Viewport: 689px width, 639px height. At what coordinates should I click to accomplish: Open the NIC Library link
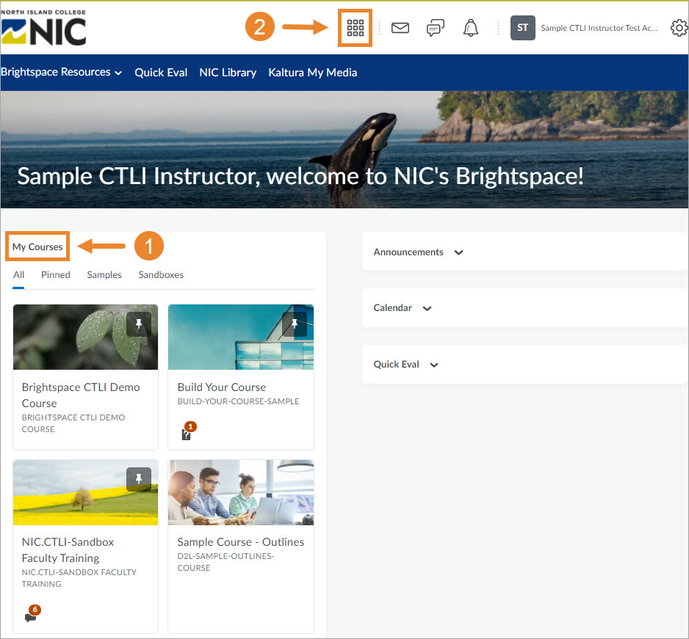[x=228, y=73]
